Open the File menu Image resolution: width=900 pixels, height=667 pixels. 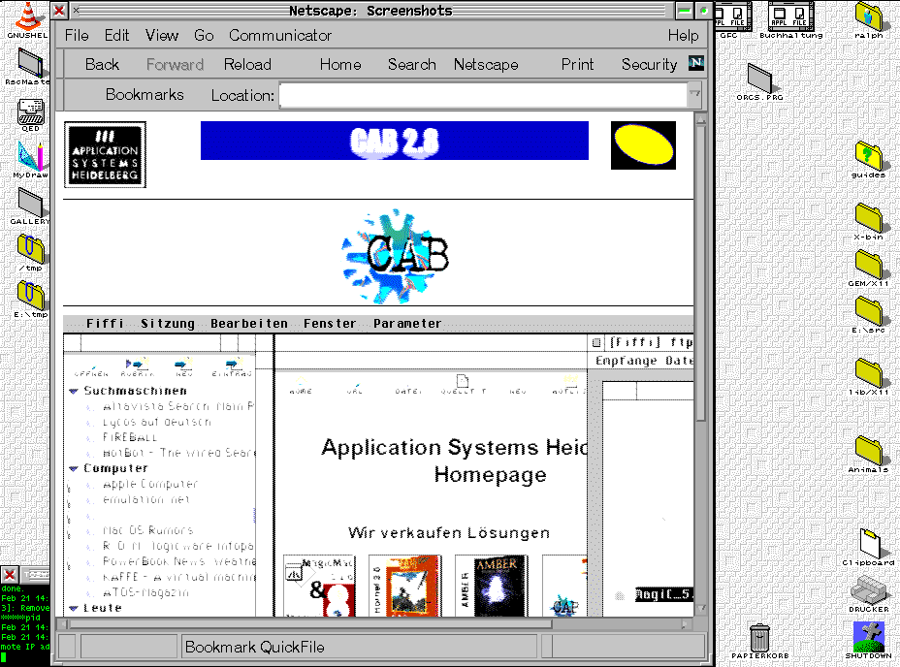pos(77,36)
